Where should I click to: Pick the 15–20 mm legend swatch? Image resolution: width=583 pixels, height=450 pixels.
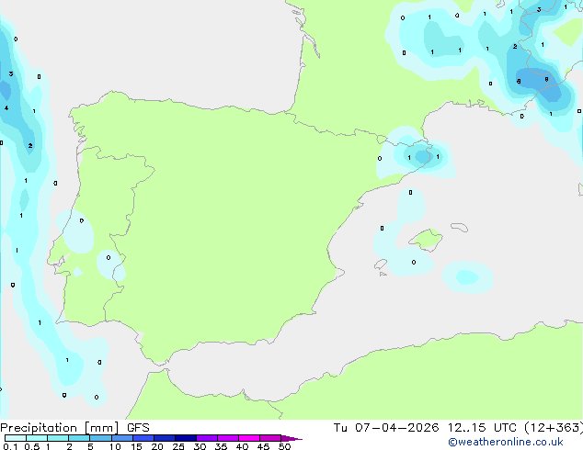pyautogui.click(x=143, y=438)
